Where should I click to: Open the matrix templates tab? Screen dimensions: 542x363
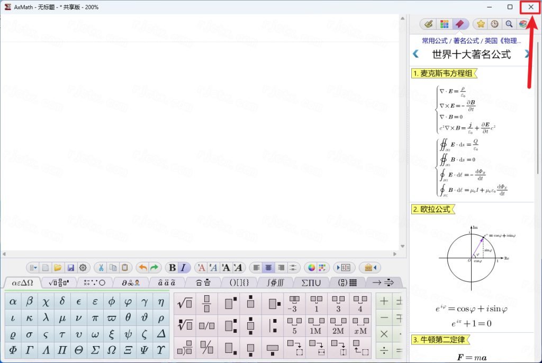click(x=347, y=283)
